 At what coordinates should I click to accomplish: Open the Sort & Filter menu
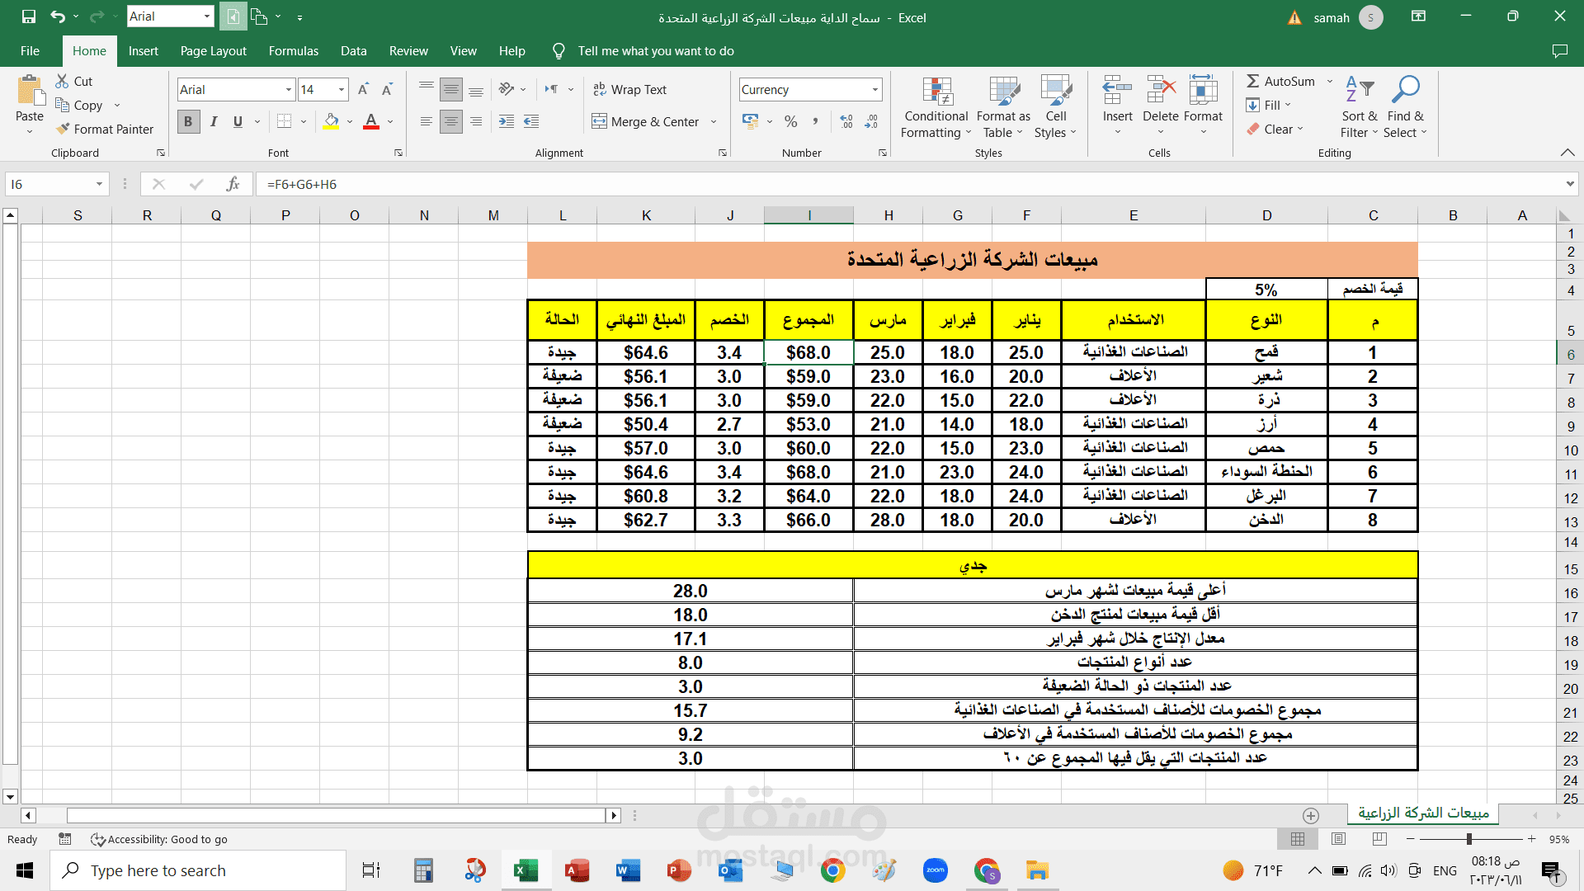1360,107
